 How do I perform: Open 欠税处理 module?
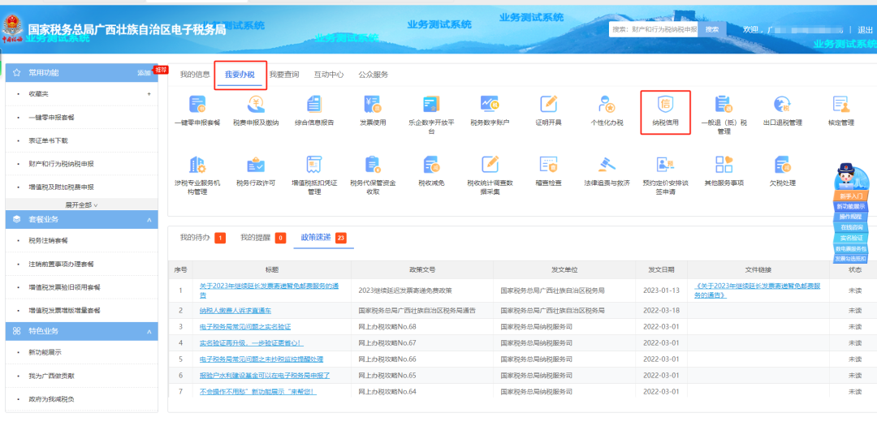[x=782, y=171]
